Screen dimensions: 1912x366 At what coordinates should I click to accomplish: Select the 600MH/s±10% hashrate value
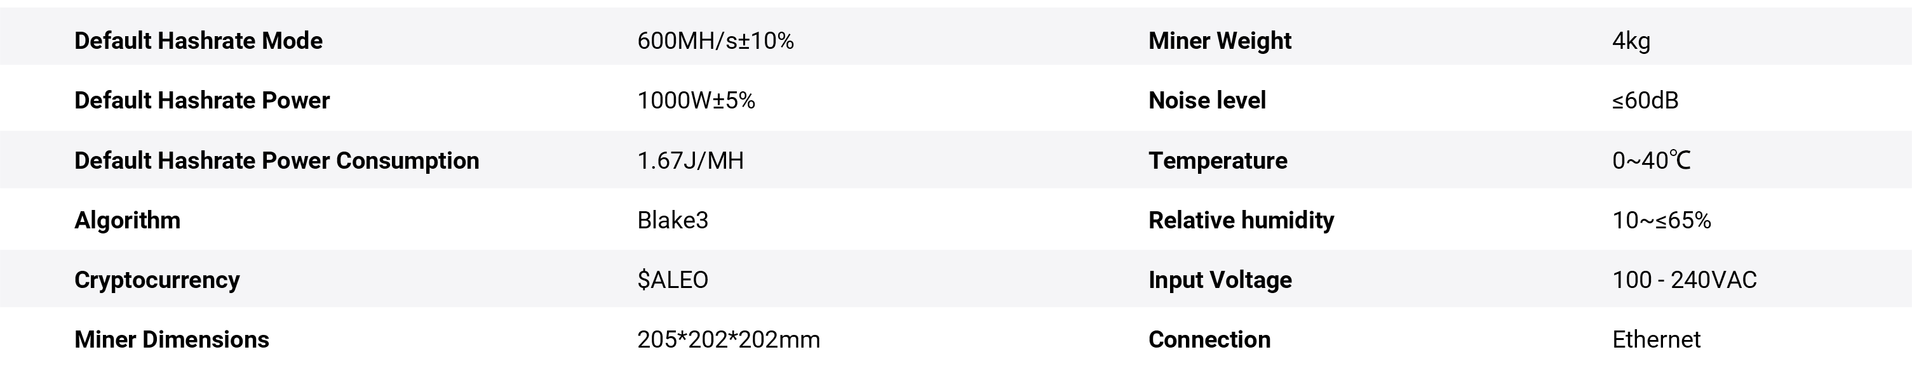[x=715, y=41]
